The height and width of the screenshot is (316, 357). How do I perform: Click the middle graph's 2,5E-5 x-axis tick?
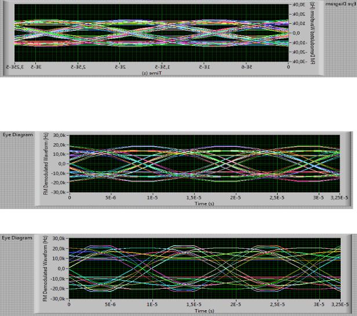click(277, 198)
